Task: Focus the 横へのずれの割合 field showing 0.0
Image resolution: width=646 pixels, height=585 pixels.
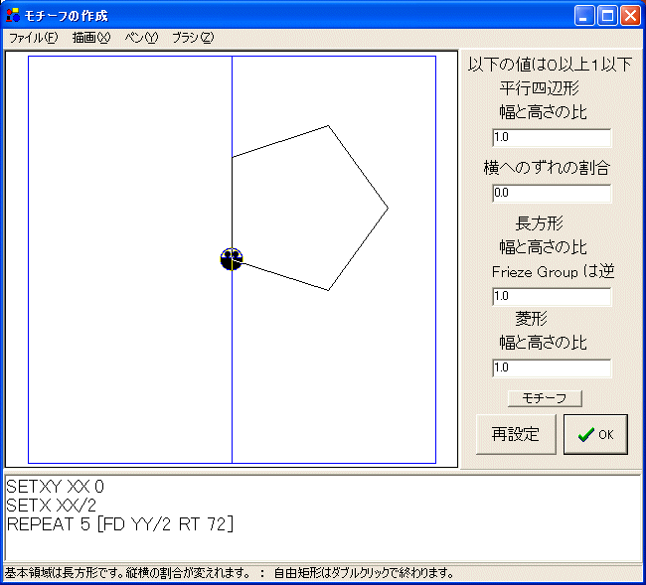Action: pos(552,193)
